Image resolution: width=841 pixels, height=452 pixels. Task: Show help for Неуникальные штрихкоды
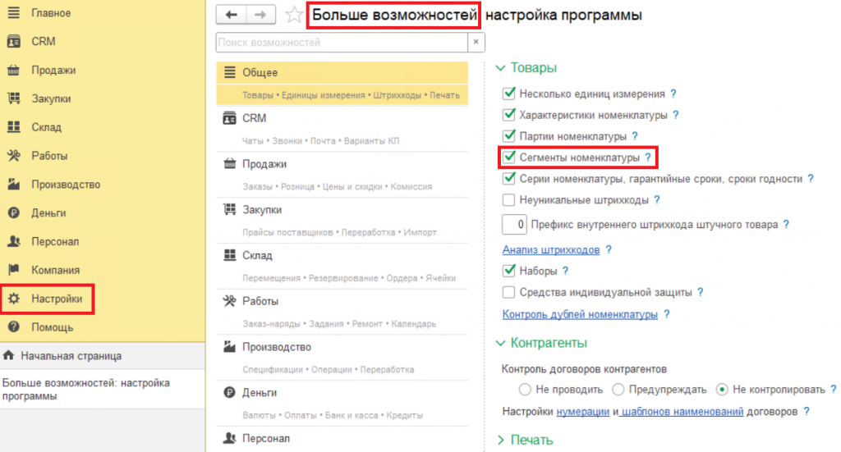pos(657,200)
